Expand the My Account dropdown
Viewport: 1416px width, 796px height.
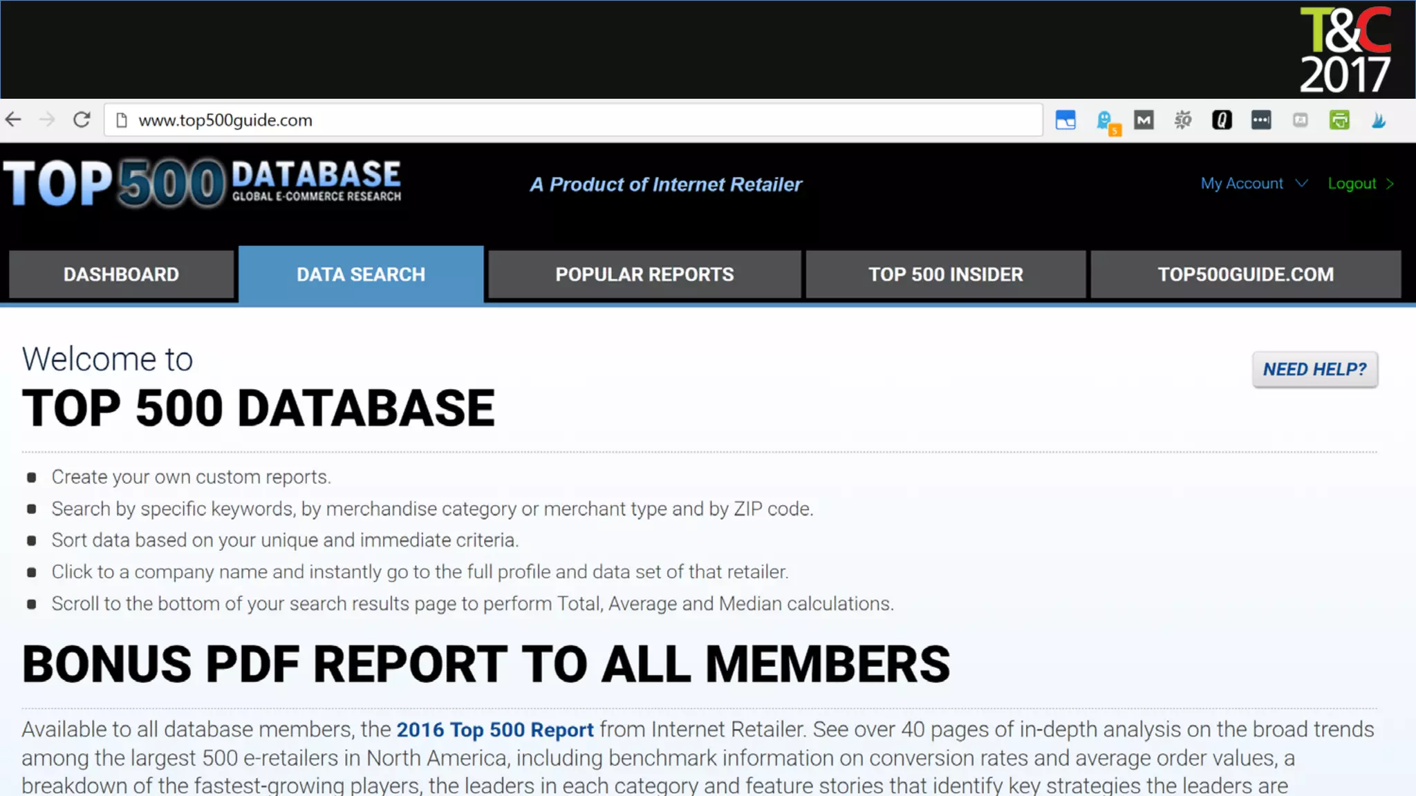[x=1254, y=184]
